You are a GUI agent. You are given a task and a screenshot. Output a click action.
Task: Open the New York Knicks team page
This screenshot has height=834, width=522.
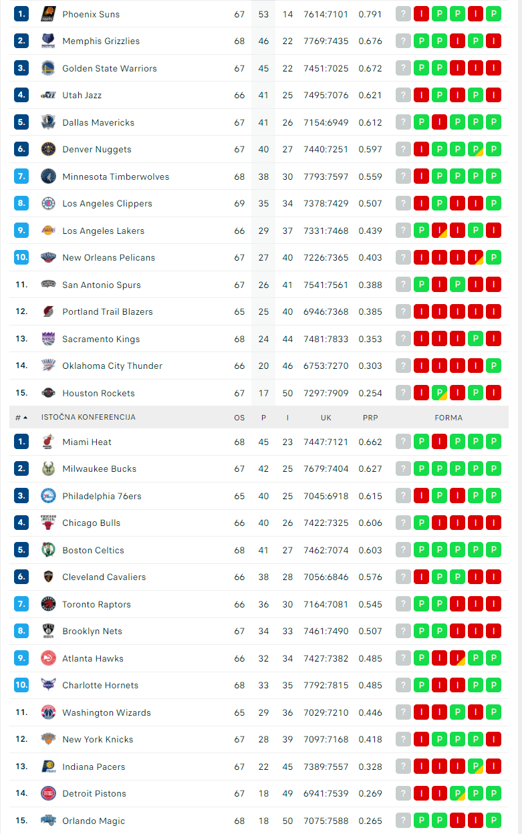(98, 739)
